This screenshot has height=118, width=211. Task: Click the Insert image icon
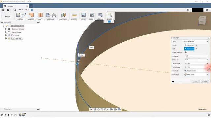83,15
